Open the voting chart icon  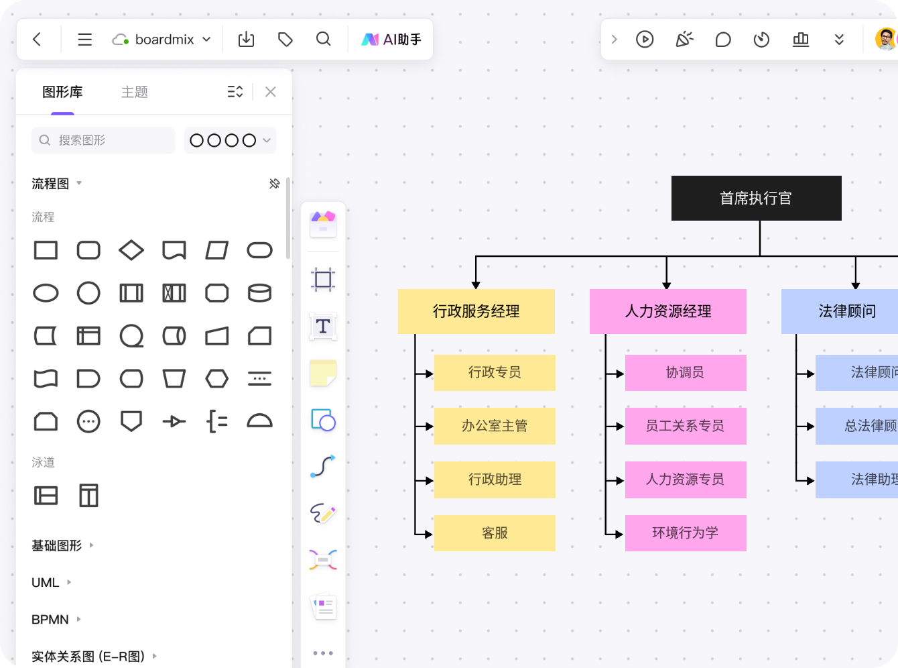tap(800, 40)
